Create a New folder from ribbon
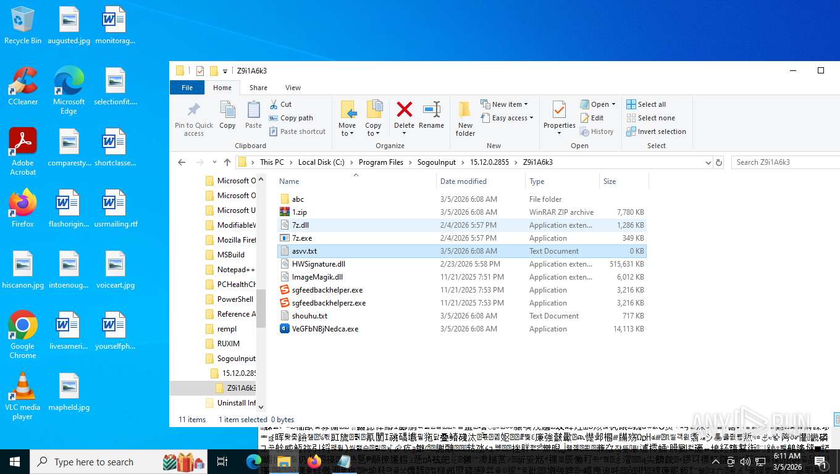The image size is (840, 474). [x=465, y=118]
